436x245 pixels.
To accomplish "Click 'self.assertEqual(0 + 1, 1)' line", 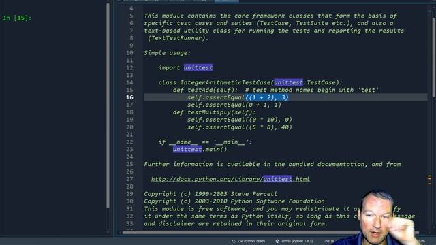I will (234, 105).
